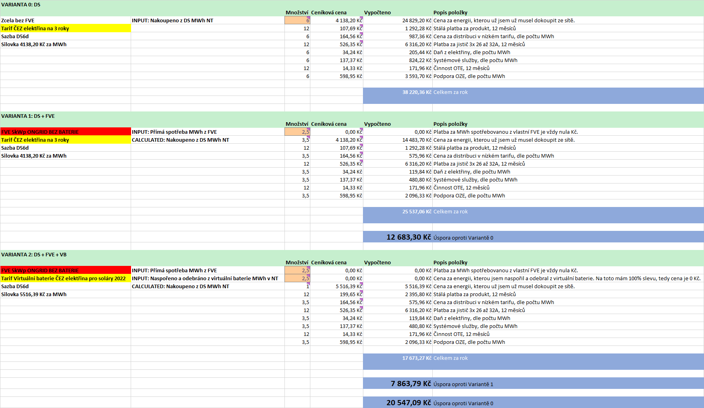This screenshot has width=704, height=408.
Task: Select the yearly total 17 673,27 Kč
Action: [x=398, y=358]
